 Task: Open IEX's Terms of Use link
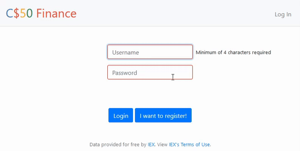pos(189,145)
